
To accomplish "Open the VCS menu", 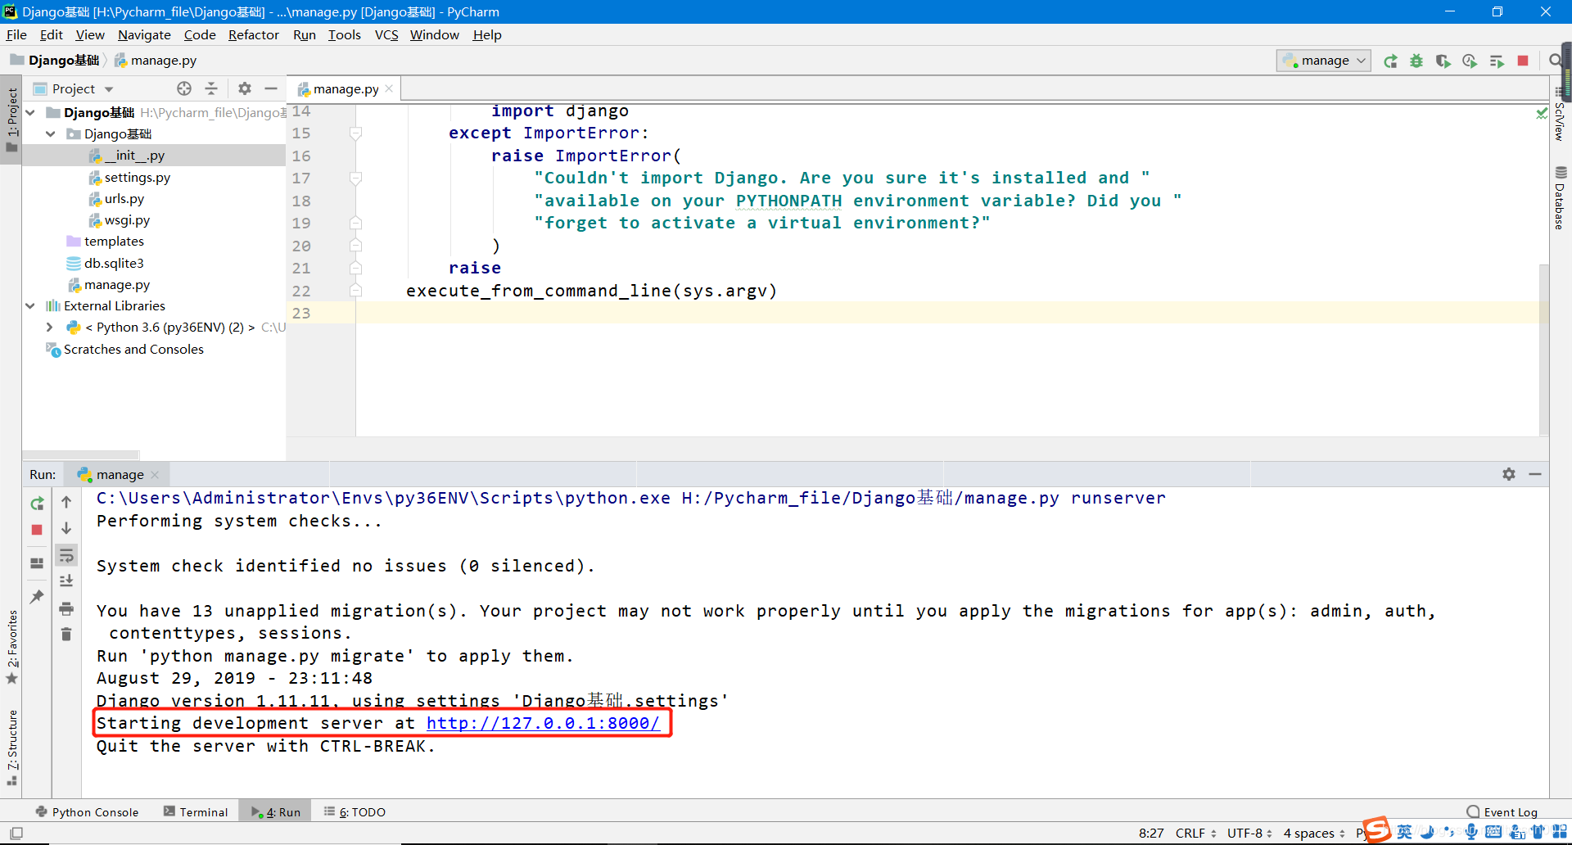I will (x=386, y=34).
